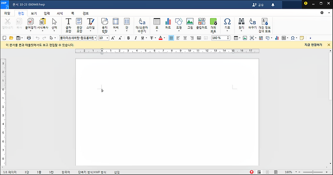333x175 pixels.
Task: Click the red upload icon in status bar
Action: tap(252, 172)
